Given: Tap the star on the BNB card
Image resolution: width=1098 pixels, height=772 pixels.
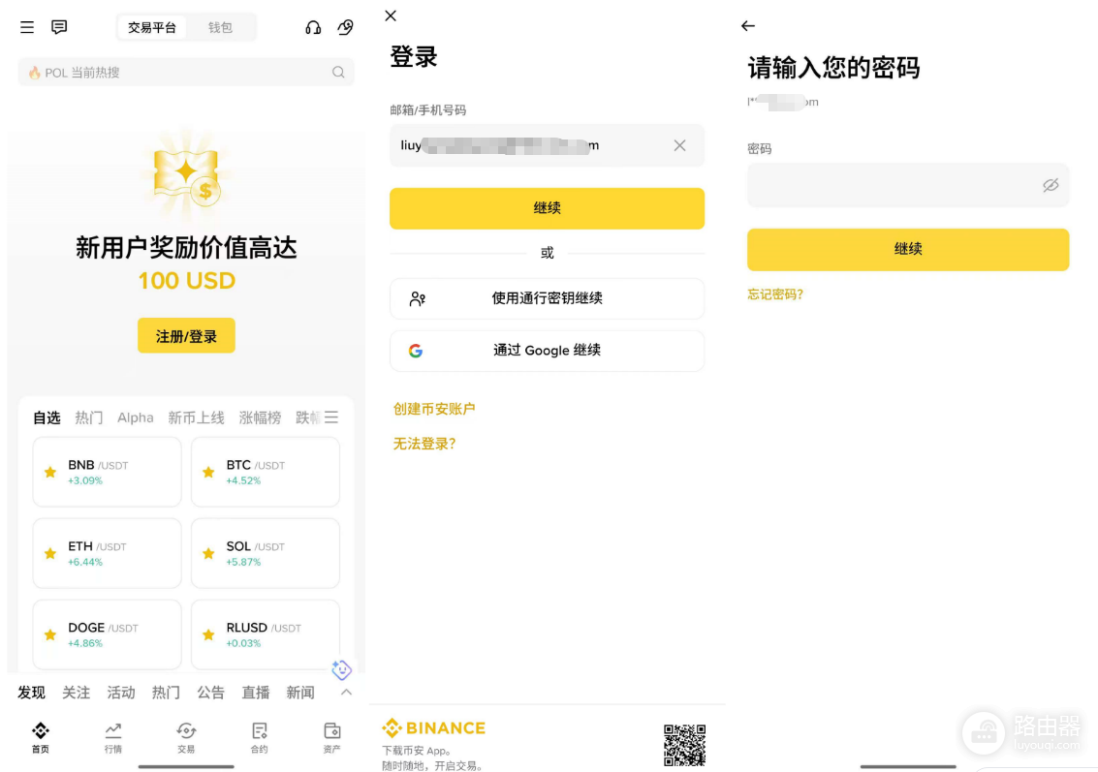Looking at the screenshot, I should (x=50, y=472).
